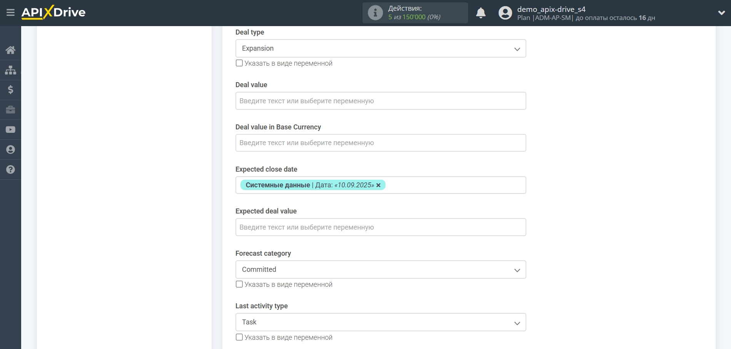Remove the system date variable tag
Image resolution: width=731 pixels, height=349 pixels.
(379, 185)
